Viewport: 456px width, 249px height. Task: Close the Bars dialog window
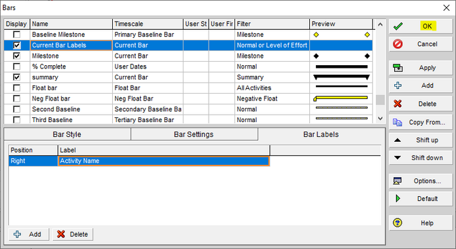[x=446, y=8]
